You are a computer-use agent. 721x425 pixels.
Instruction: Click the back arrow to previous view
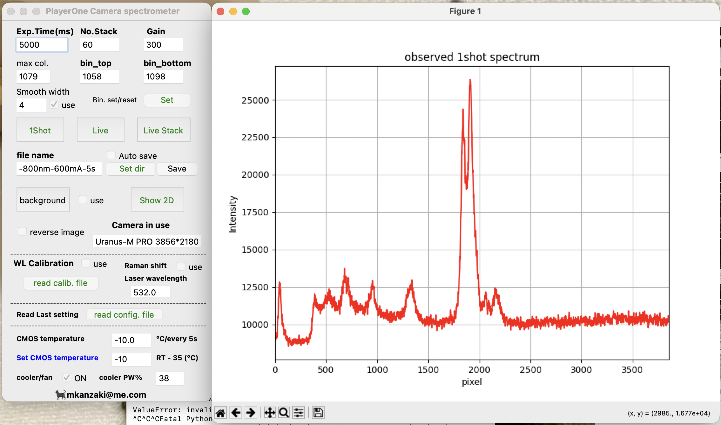pyautogui.click(x=236, y=413)
